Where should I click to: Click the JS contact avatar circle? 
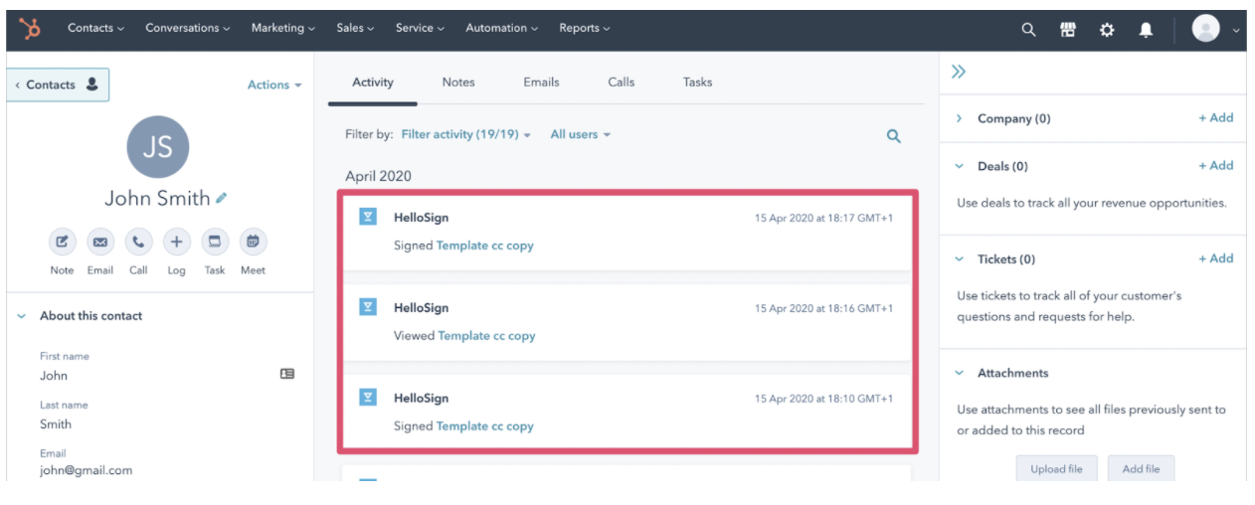pyautogui.click(x=157, y=147)
